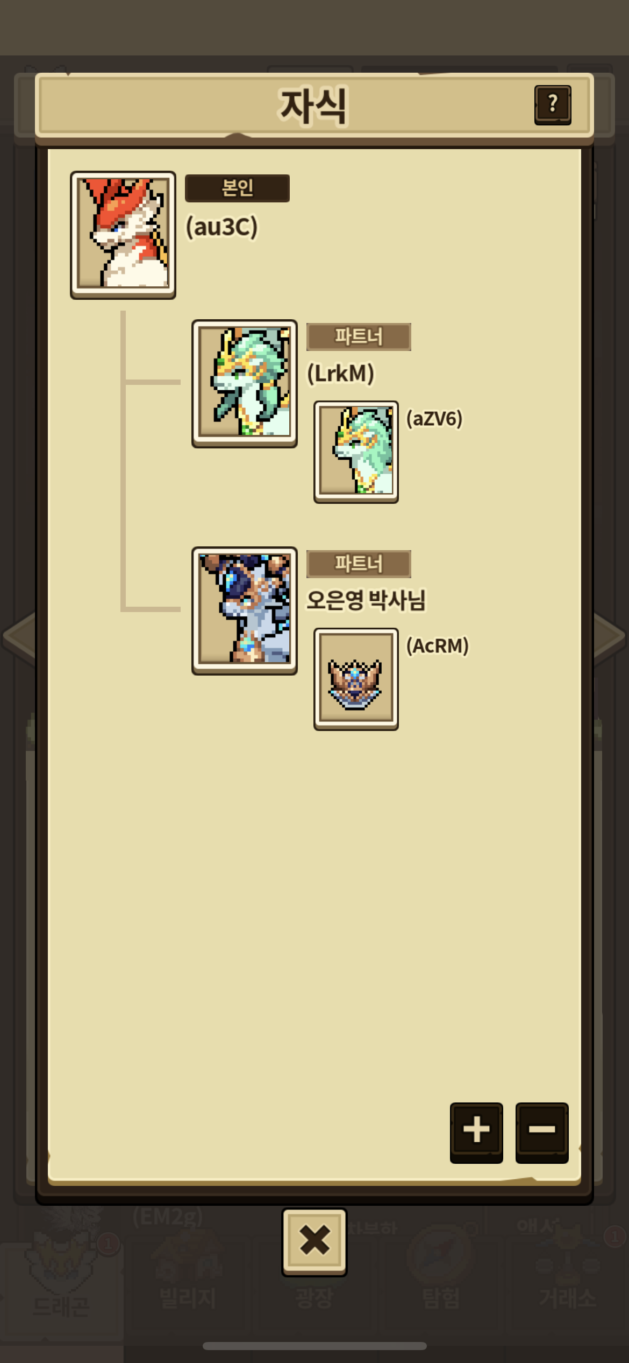
Task: Open the AcRM egg child icon
Action: pyautogui.click(x=356, y=679)
